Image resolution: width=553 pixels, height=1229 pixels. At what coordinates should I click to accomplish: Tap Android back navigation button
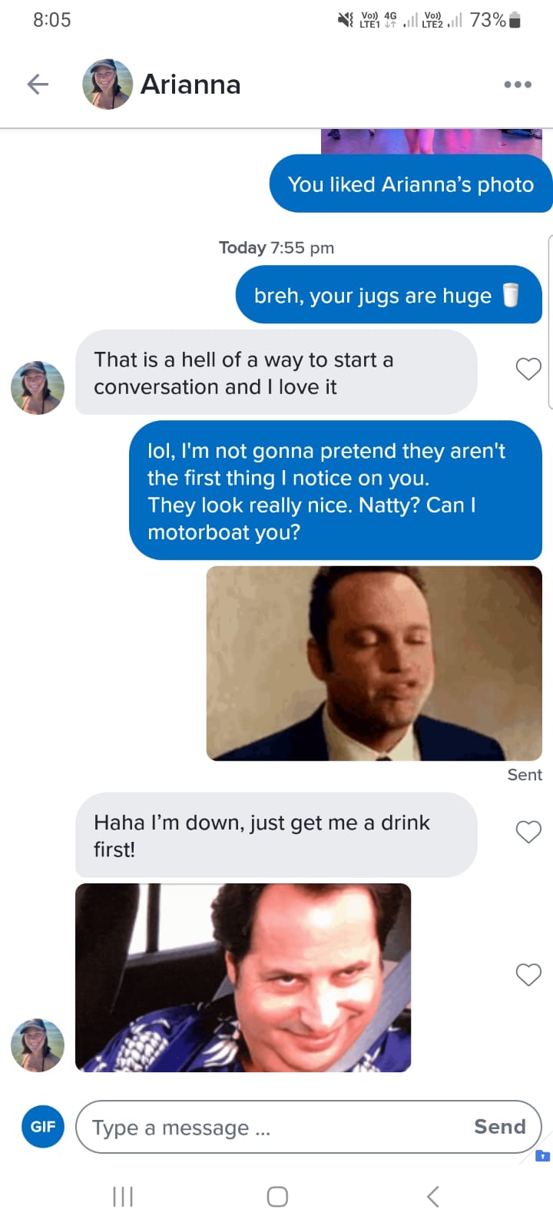click(x=433, y=1196)
